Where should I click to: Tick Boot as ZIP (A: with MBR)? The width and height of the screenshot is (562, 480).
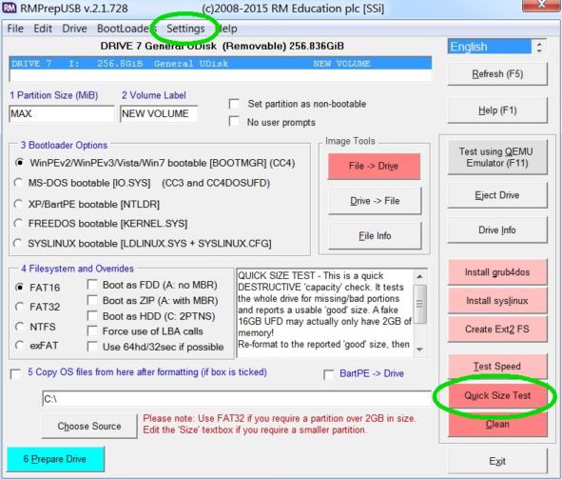pos(92,300)
